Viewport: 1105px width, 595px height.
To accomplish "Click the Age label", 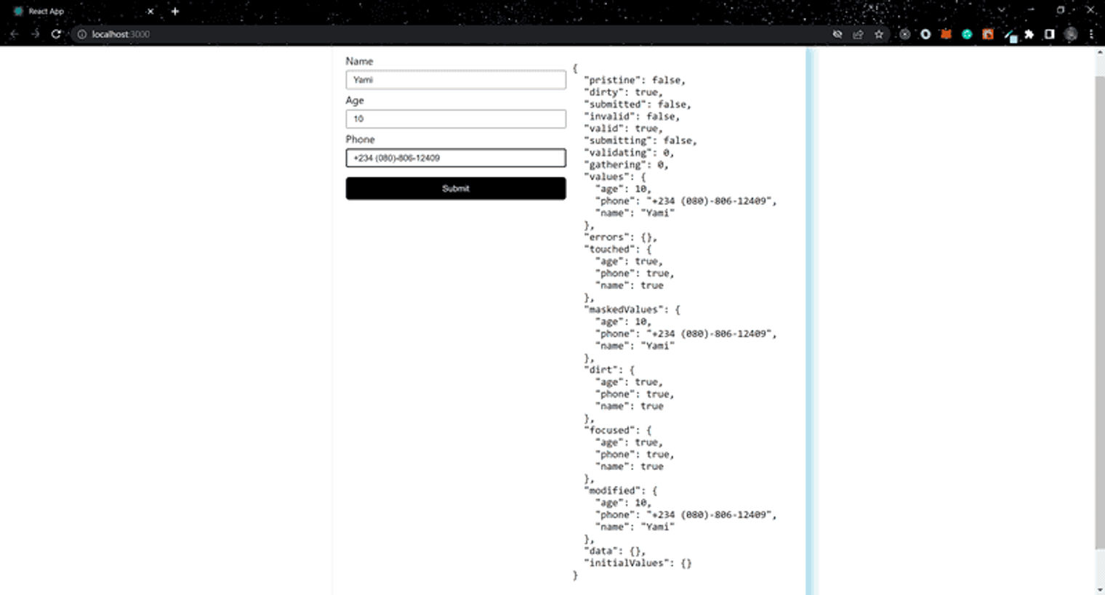I will pos(355,100).
